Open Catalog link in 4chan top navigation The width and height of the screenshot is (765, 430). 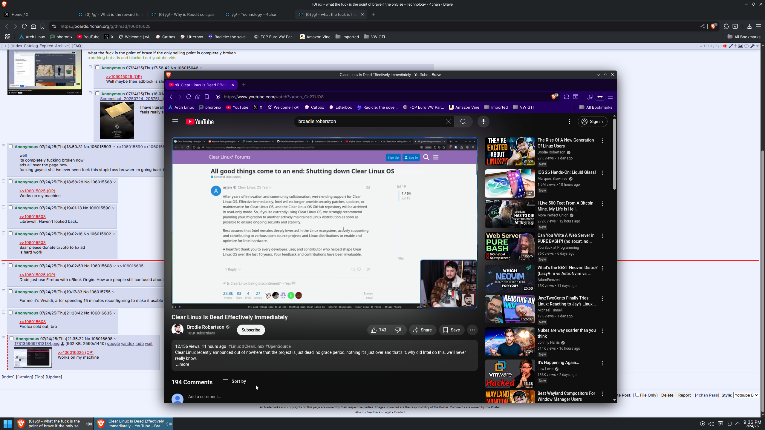coord(31,46)
